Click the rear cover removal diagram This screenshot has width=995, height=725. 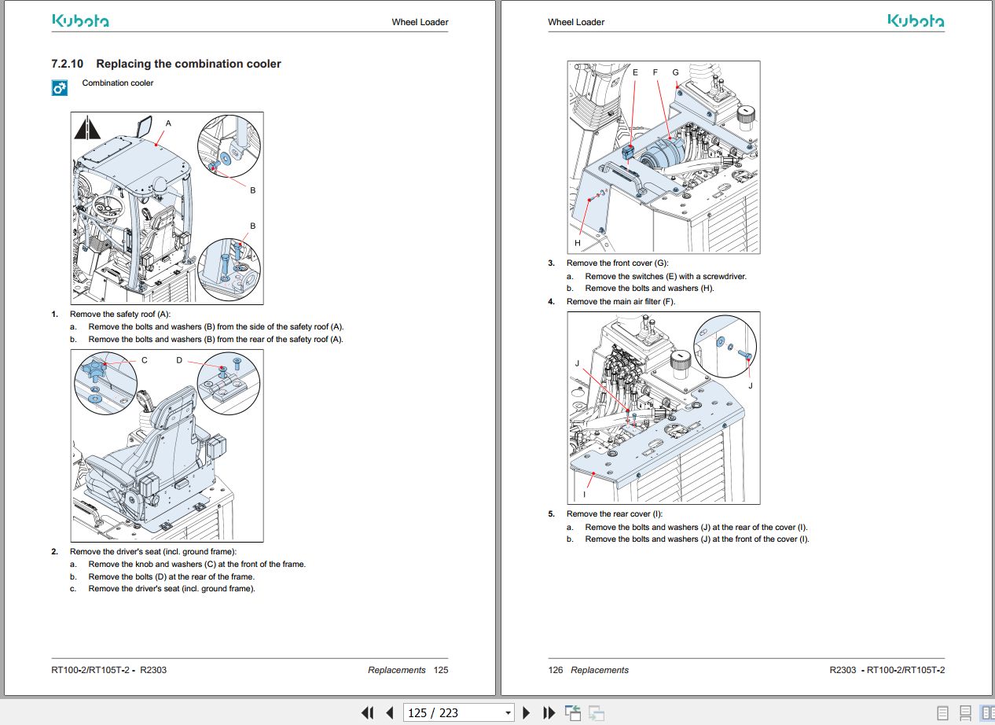663,407
